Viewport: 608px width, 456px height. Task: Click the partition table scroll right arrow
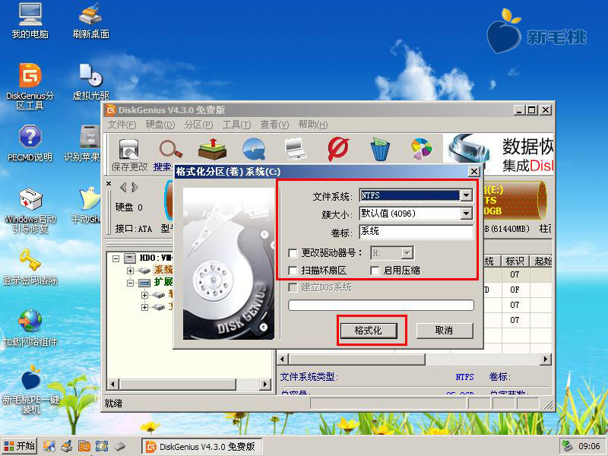[546, 359]
